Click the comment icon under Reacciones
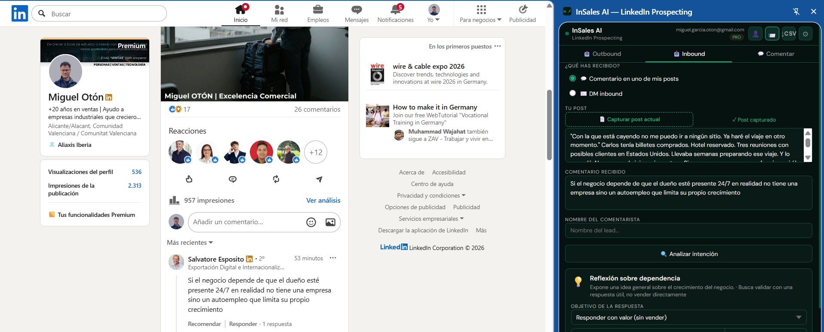Screen dimensions: 824x332 pos(233,179)
